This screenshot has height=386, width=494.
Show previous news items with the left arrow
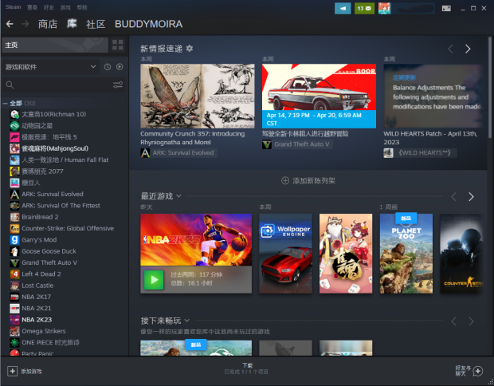point(450,49)
